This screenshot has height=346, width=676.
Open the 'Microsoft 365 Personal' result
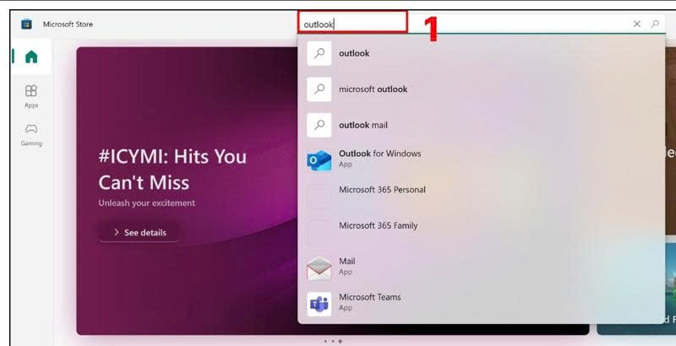tap(382, 190)
